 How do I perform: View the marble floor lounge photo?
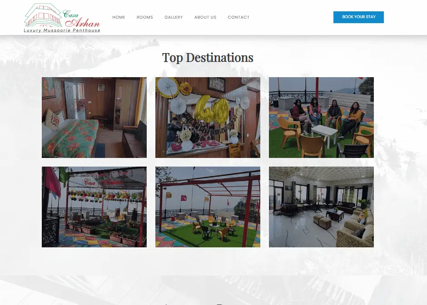[321, 207]
